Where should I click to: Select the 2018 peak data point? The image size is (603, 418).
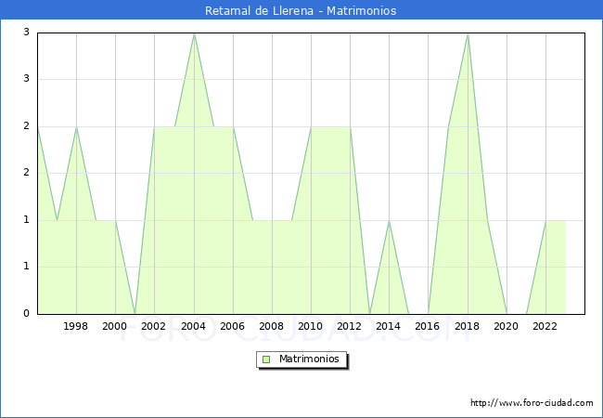[468, 33]
